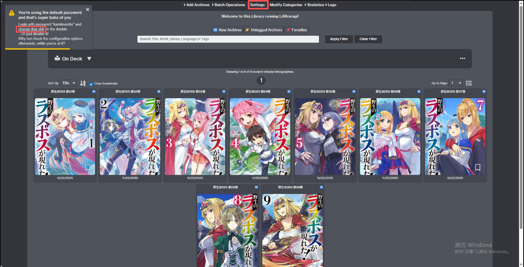Image resolution: width=524 pixels, height=267 pixels.
Task: Bookmark volume 1 using its cover bookmark icon
Action: tap(88, 168)
